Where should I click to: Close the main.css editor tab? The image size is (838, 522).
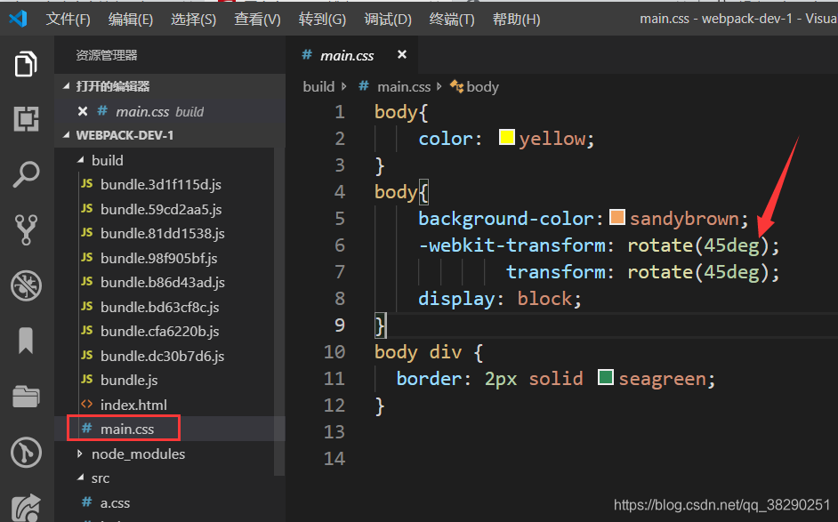click(x=402, y=54)
